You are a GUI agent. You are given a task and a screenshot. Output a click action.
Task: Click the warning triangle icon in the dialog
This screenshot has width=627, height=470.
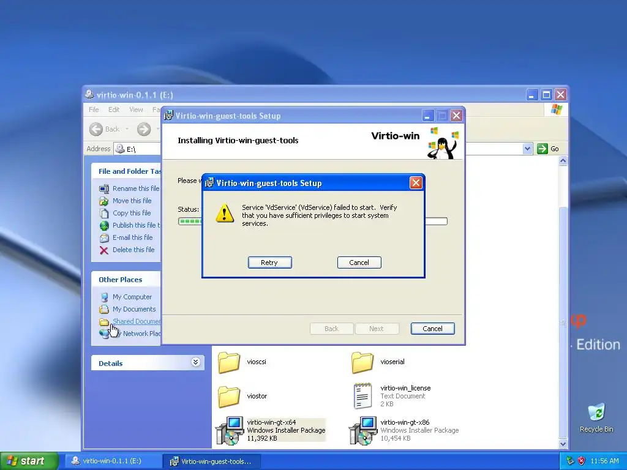coord(225,213)
